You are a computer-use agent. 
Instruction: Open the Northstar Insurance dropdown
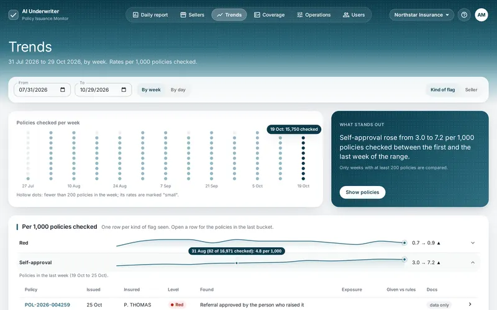421,15
